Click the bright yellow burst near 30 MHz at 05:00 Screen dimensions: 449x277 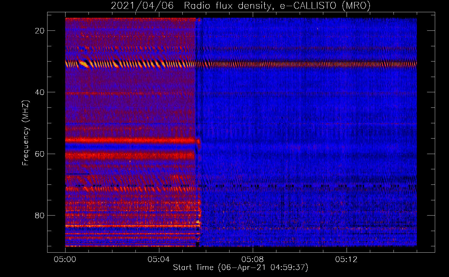84,64
